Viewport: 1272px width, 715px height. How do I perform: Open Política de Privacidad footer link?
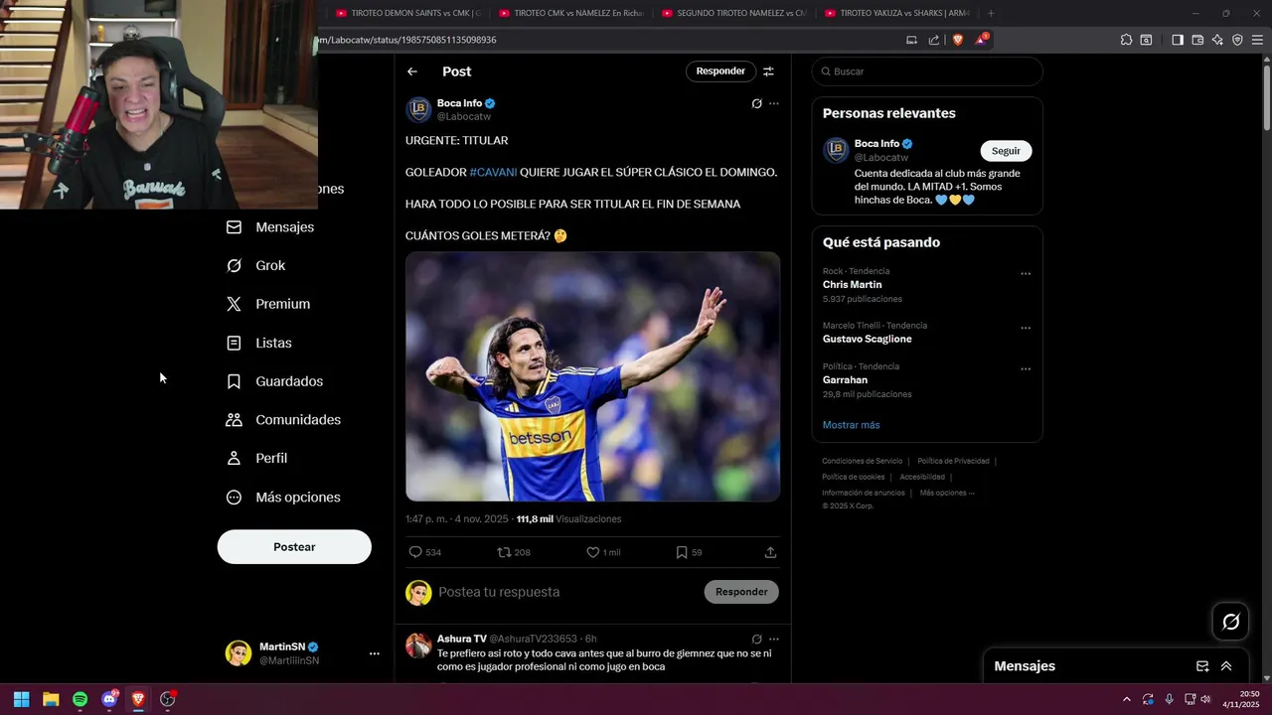click(953, 461)
